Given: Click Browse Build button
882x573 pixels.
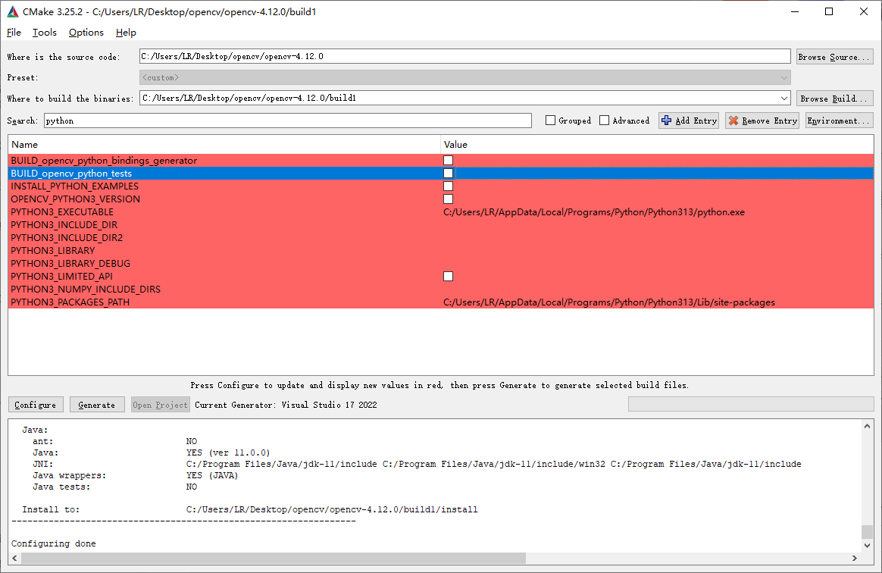Looking at the screenshot, I should click(x=835, y=99).
